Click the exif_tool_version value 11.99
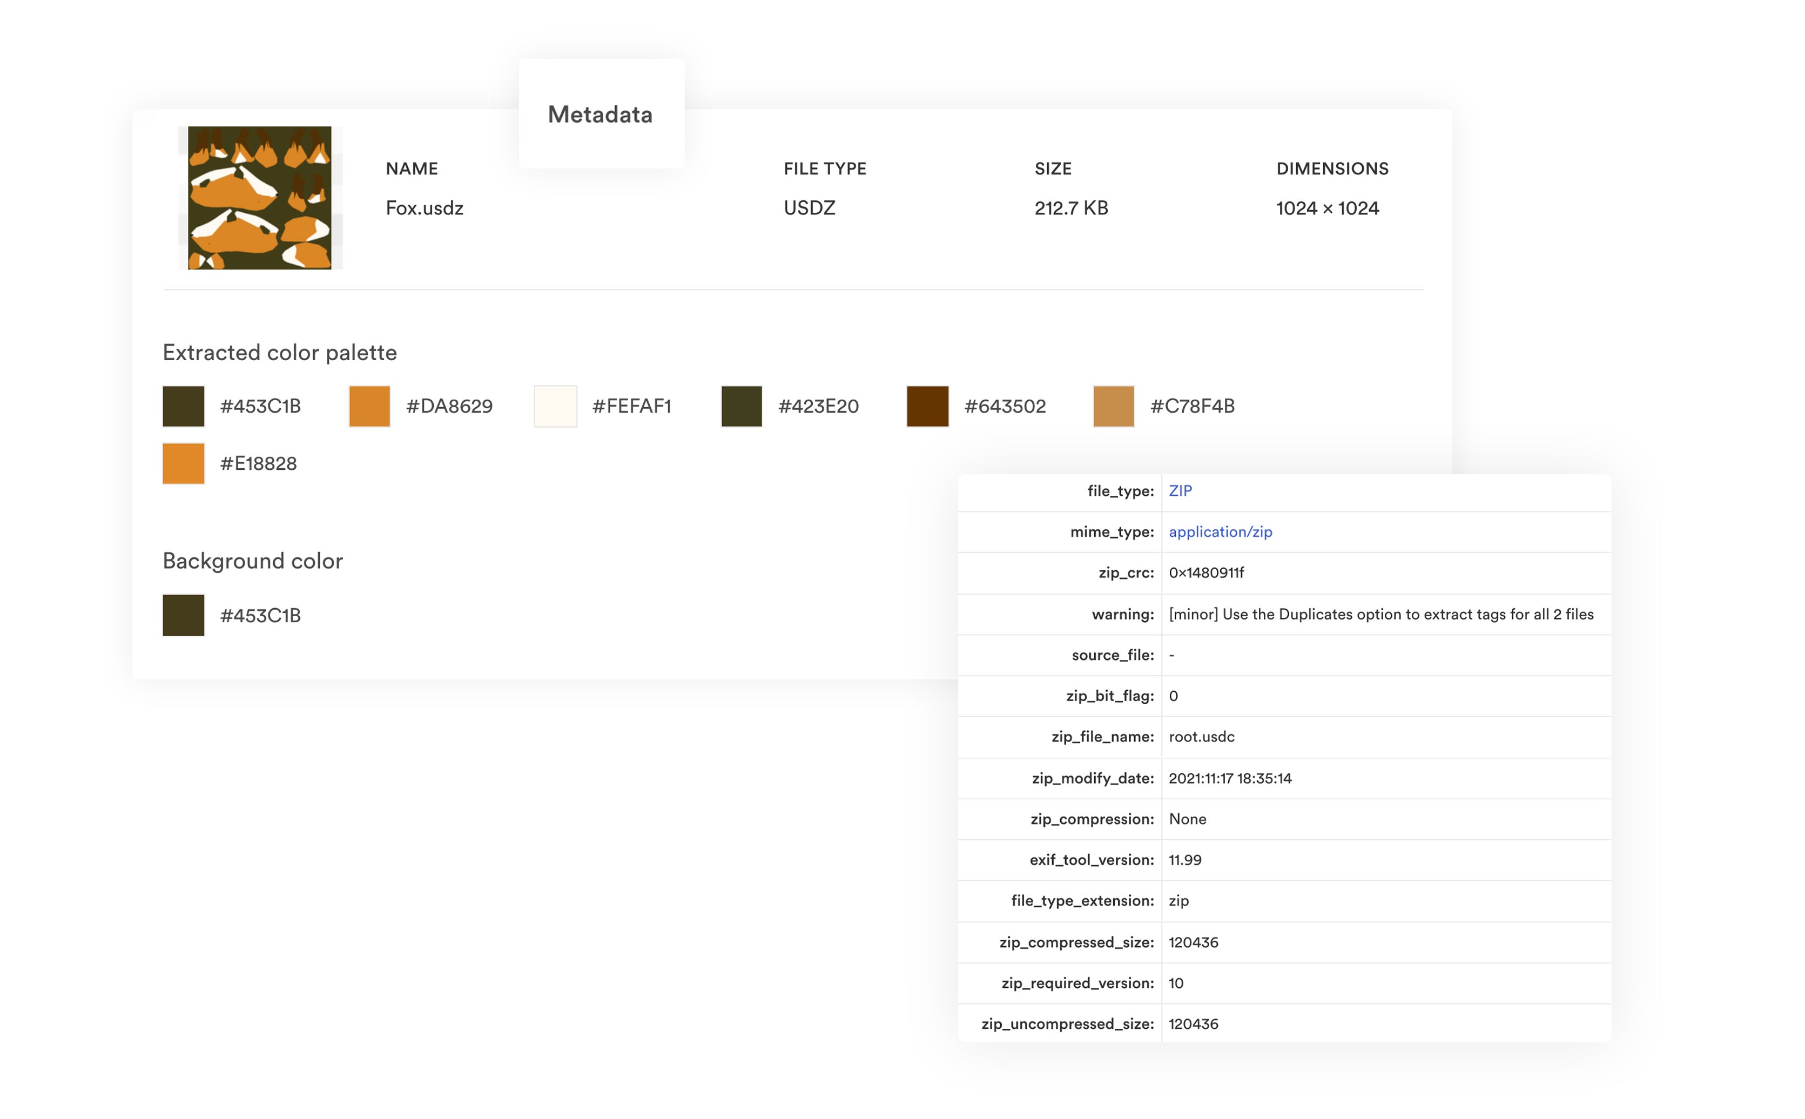This screenshot has height=1119, width=1805. (x=1185, y=860)
